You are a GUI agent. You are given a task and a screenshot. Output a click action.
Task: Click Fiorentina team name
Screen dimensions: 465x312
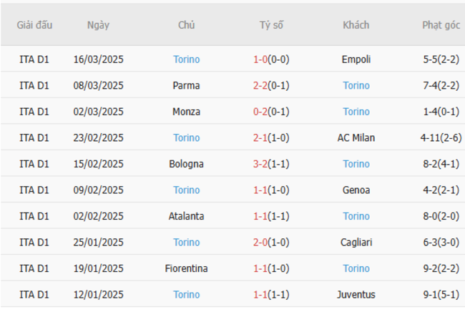(x=186, y=268)
